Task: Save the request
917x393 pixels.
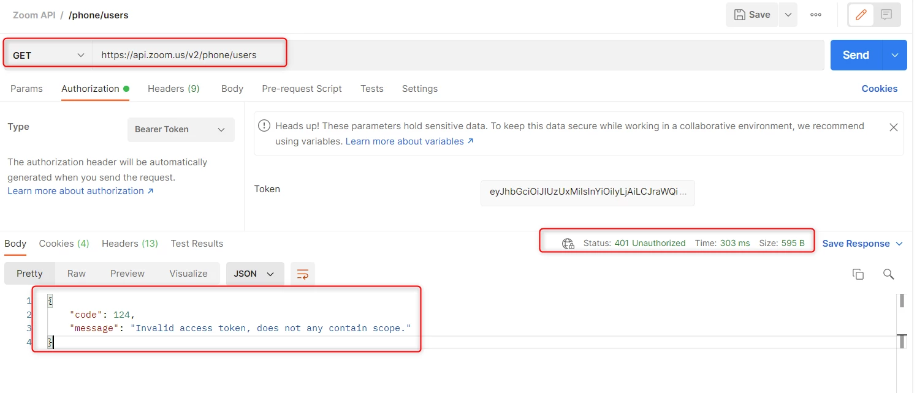Action: click(x=752, y=15)
